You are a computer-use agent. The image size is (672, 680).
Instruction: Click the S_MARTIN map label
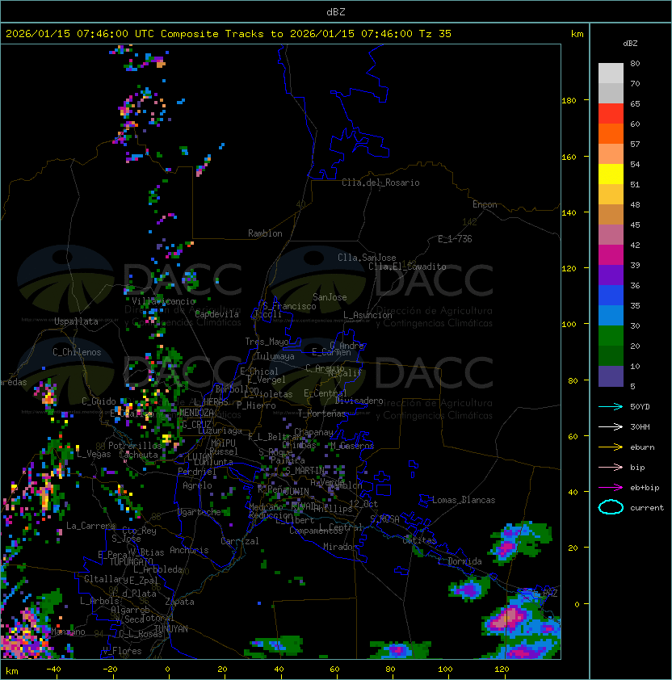click(304, 470)
